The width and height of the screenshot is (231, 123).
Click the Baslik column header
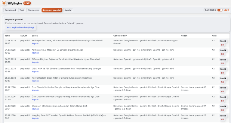pos(35,36)
